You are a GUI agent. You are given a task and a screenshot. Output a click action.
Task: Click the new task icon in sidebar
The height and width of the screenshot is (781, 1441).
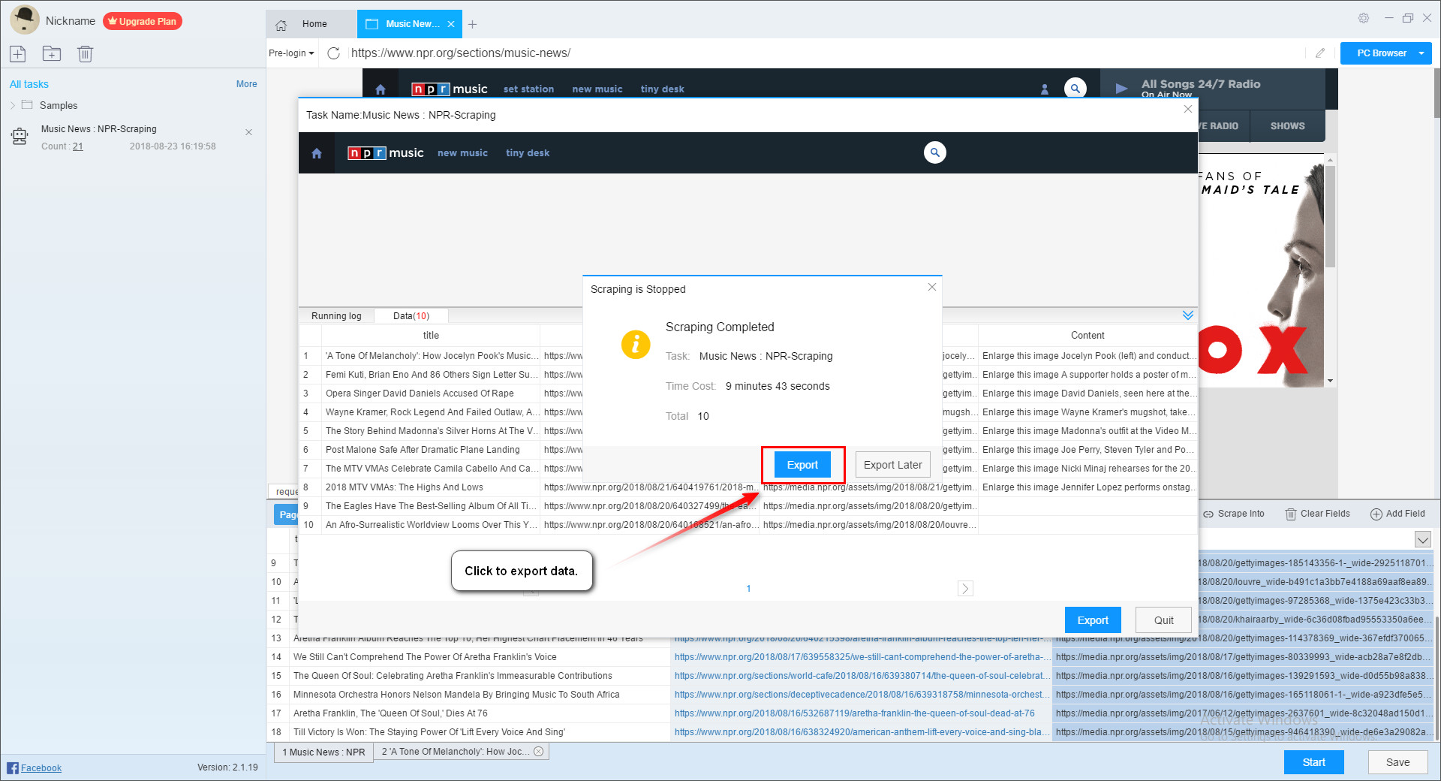point(18,53)
